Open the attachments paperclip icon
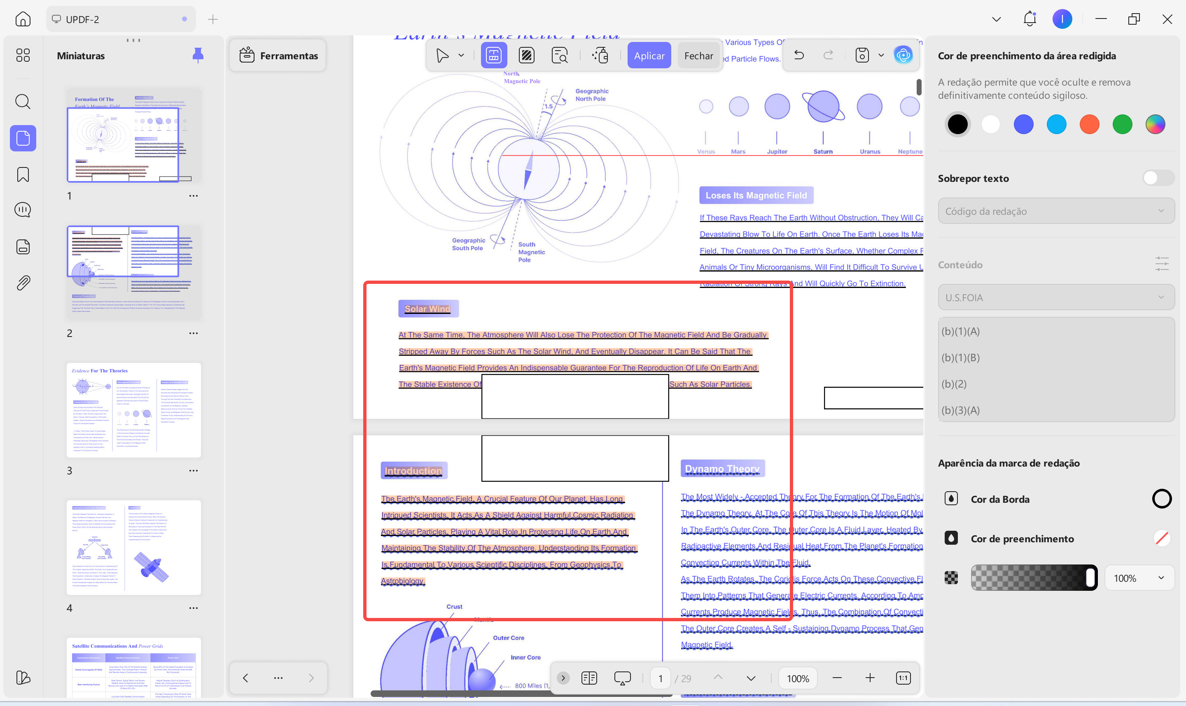This screenshot has width=1186, height=706. coord(23,283)
